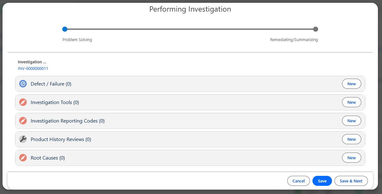Click the Root Causes pencil icon
The height and width of the screenshot is (194, 382).
pos(23,158)
